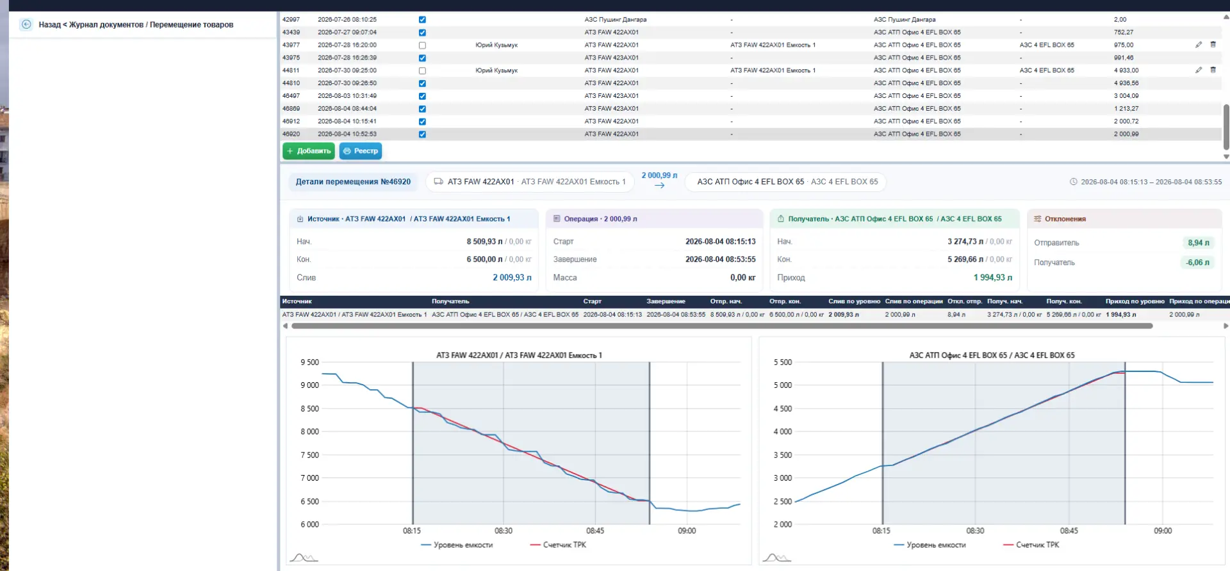Viewport: 1230px width, 571px height.
Task: Click the Операция card header icon
Action: coord(557,219)
